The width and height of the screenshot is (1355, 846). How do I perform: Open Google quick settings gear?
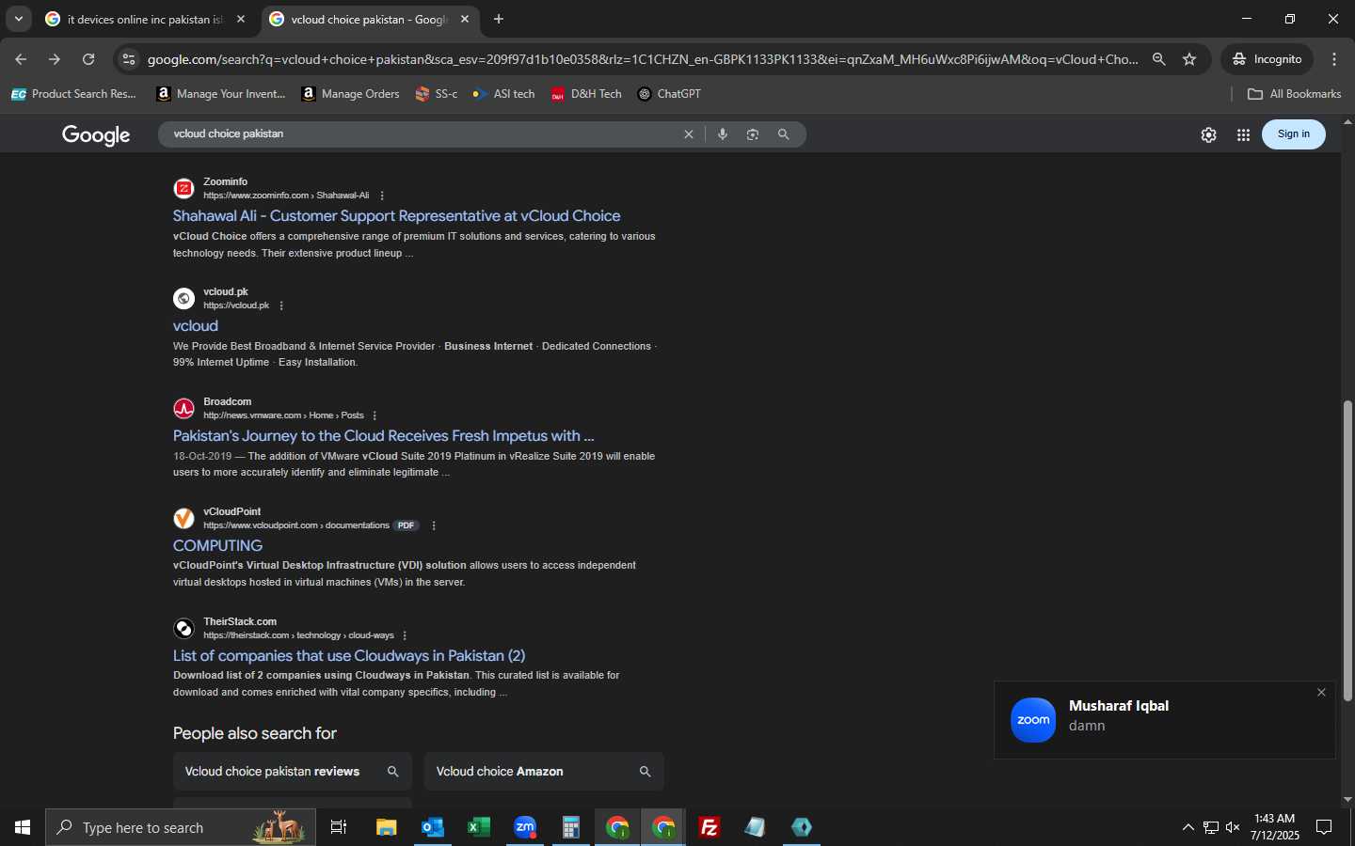coord(1209,134)
